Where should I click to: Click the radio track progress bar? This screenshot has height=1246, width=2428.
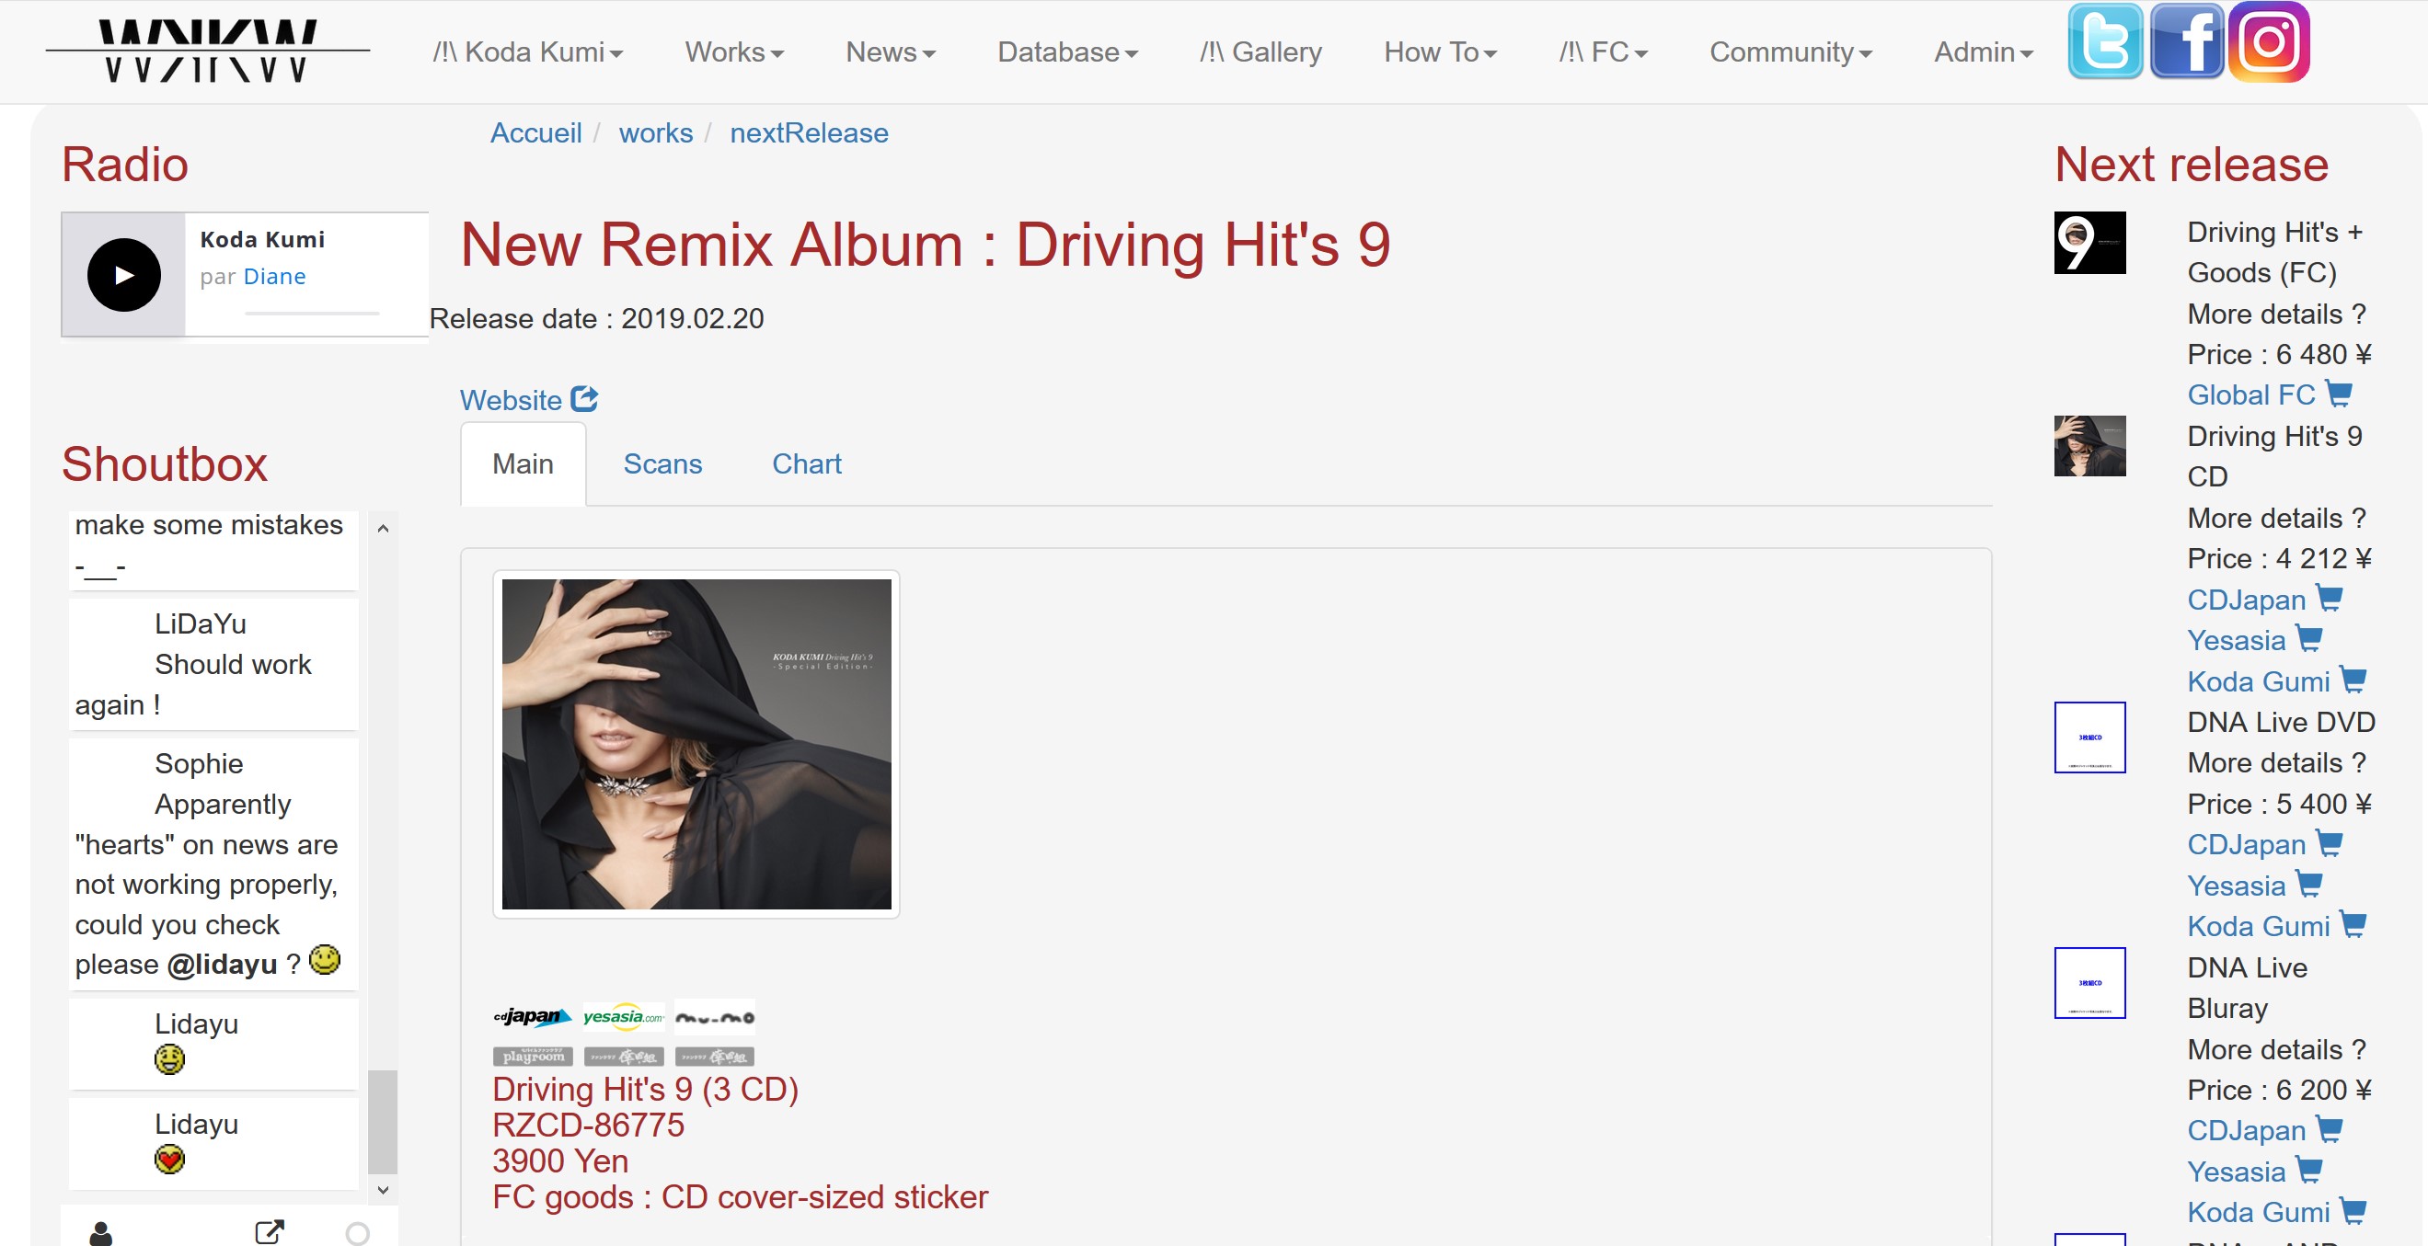click(x=312, y=313)
